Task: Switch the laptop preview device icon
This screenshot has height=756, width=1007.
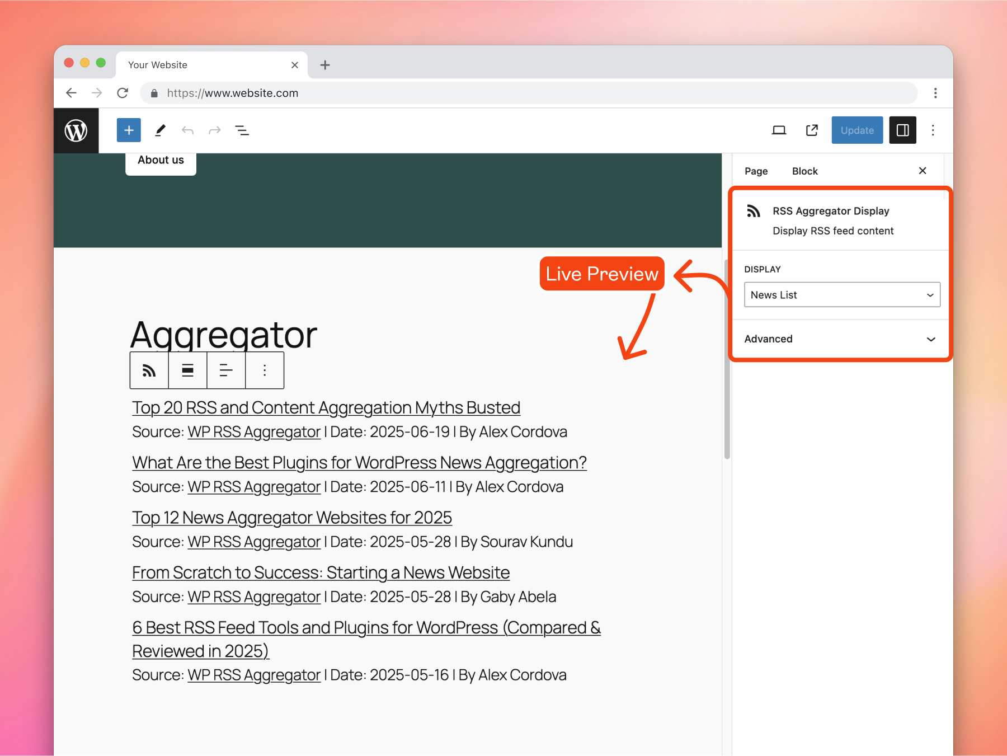Action: pos(779,130)
